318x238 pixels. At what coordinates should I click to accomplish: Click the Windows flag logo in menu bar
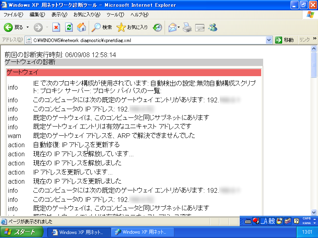[310, 15]
